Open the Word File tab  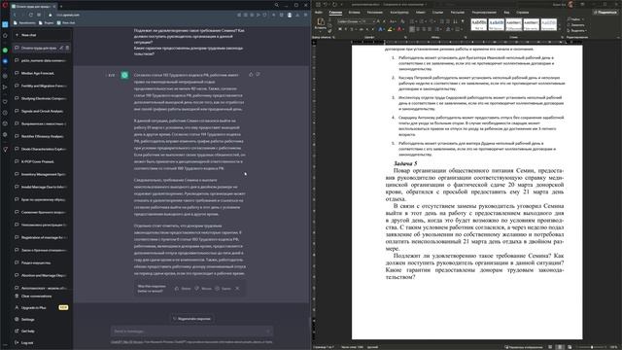[318, 13]
